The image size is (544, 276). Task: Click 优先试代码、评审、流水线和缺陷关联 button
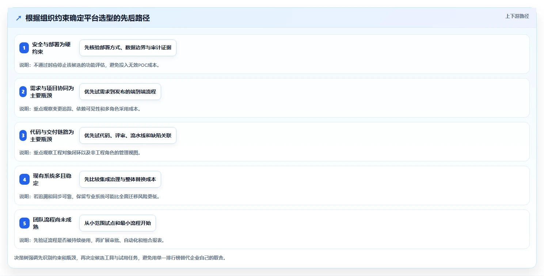[128, 135]
